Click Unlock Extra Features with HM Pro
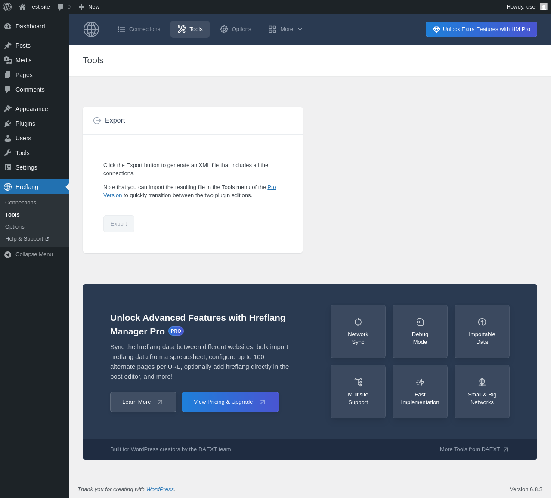This screenshot has height=498, width=551. point(481,29)
